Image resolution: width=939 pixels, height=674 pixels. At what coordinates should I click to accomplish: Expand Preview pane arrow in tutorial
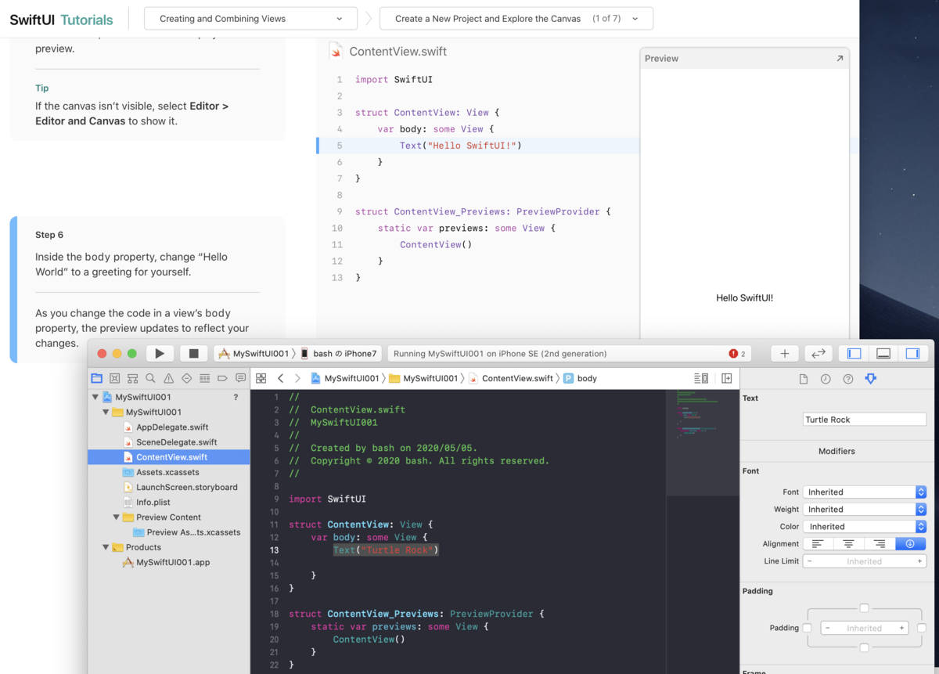point(840,59)
